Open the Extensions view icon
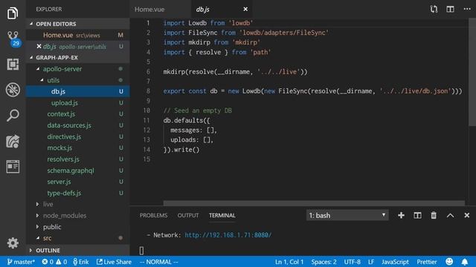This screenshot has width=476, height=267. [13, 65]
